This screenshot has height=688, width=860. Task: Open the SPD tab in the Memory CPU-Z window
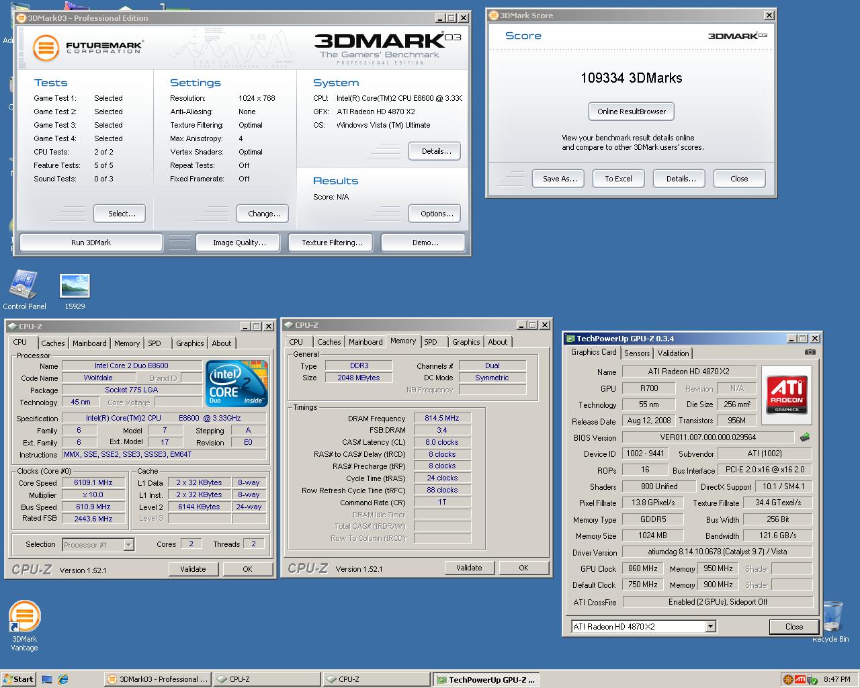tap(431, 342)
